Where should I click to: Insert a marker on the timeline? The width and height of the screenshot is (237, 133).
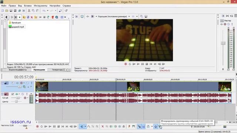tap(129, 126)
